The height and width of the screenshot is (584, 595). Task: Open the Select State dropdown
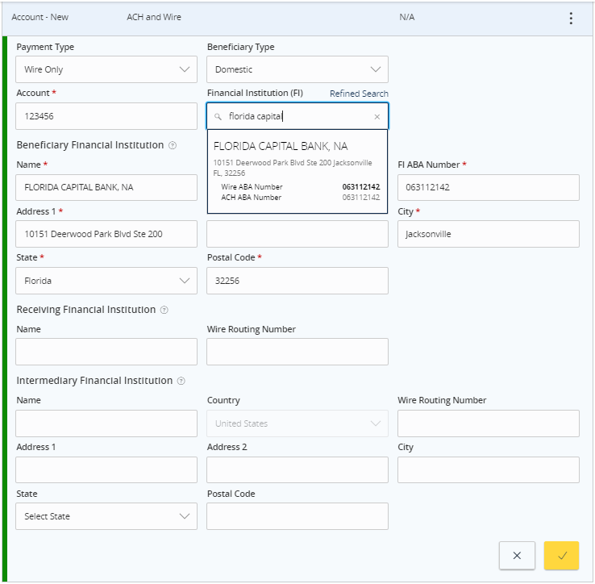point(106,516)
